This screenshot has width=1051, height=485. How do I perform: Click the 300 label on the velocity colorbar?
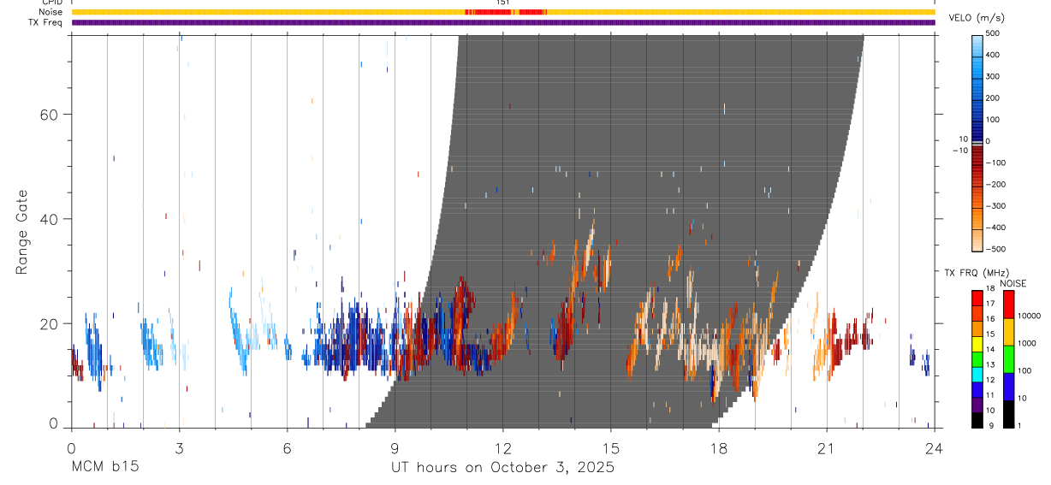993,76
